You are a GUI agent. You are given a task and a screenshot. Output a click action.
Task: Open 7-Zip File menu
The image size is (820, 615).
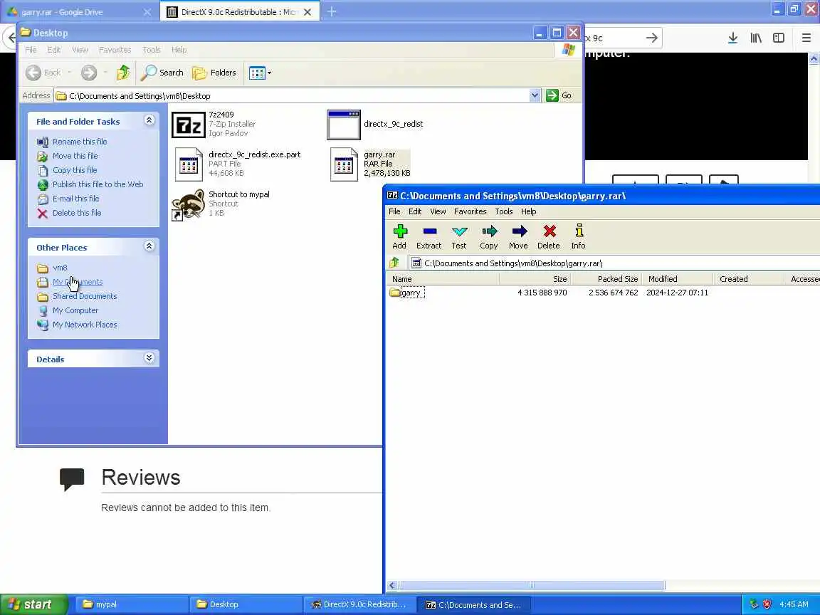click(394, 211)
